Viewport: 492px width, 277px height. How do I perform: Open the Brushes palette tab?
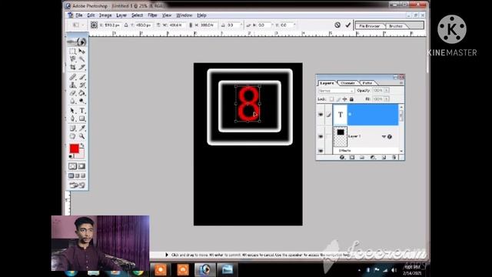point(396,25)
